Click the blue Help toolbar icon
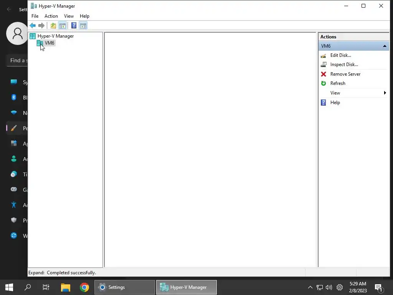The width and height of the screenshot is (393, 295). coord(74,25)
